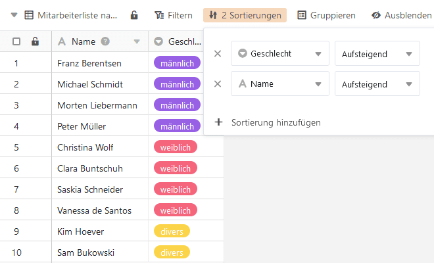Change sort direction for the Name rule

tap(377, 84)
